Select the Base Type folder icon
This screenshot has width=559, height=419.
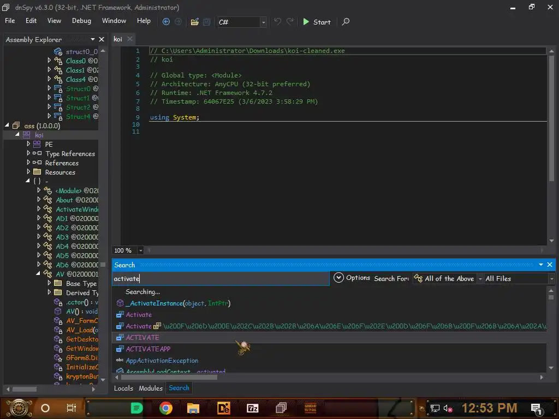58,283
